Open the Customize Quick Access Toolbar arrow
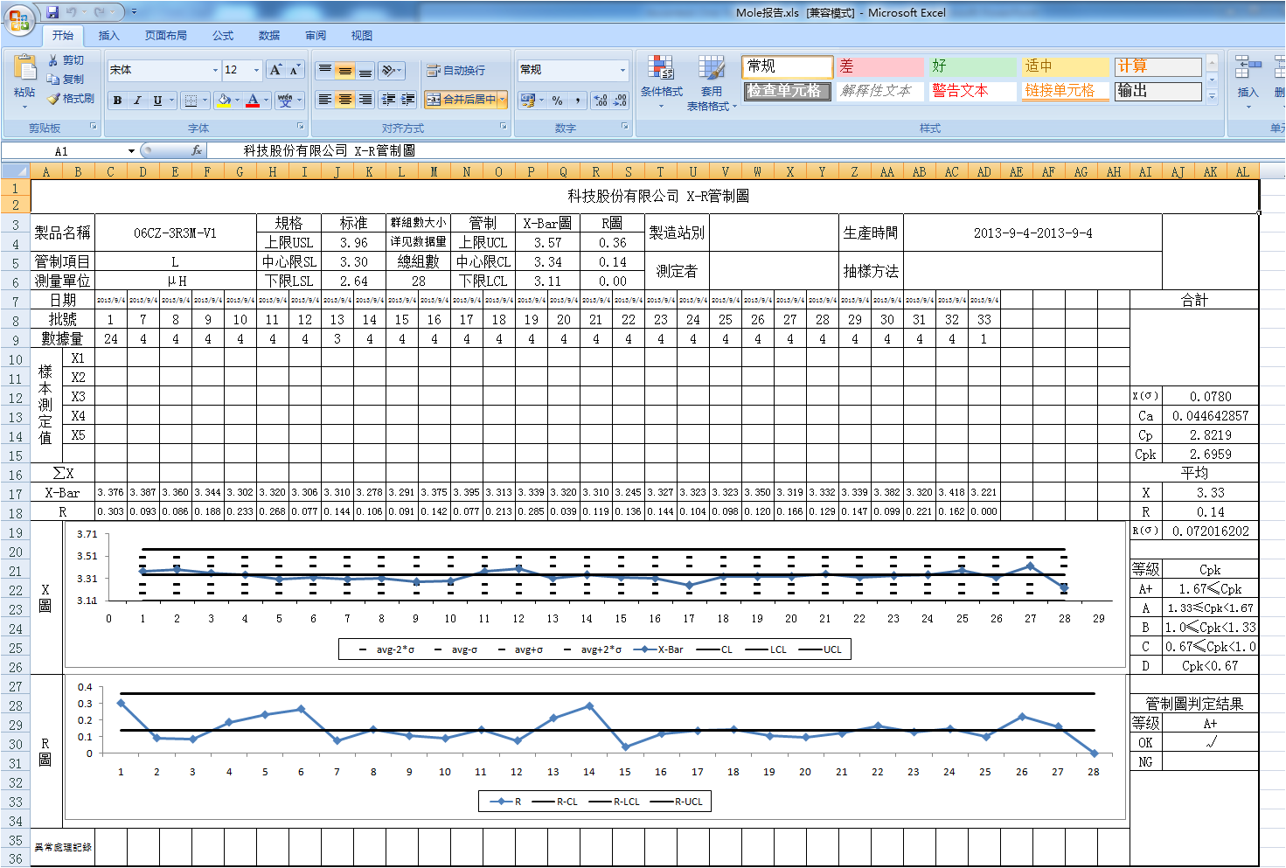Image resolution: width=1286 pixels, height=868 pixels. coord(134,12)
